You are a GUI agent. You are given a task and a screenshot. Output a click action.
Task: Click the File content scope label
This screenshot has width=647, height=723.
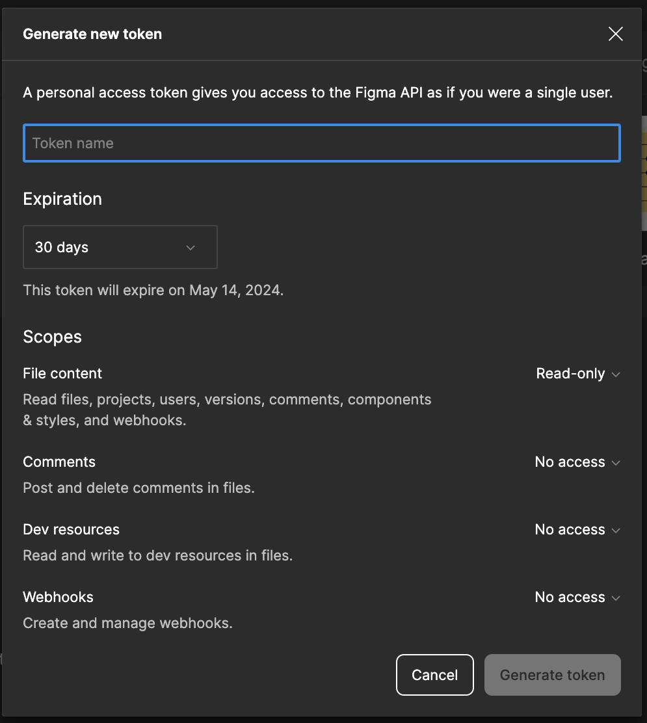pyautogui.click(x=62, y=374)
